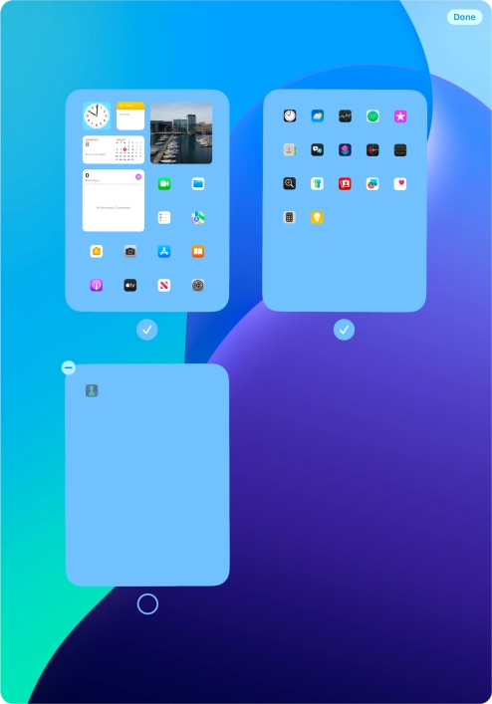
Task: Tap the Podcasts app icon
Action: tap(97, 285)
